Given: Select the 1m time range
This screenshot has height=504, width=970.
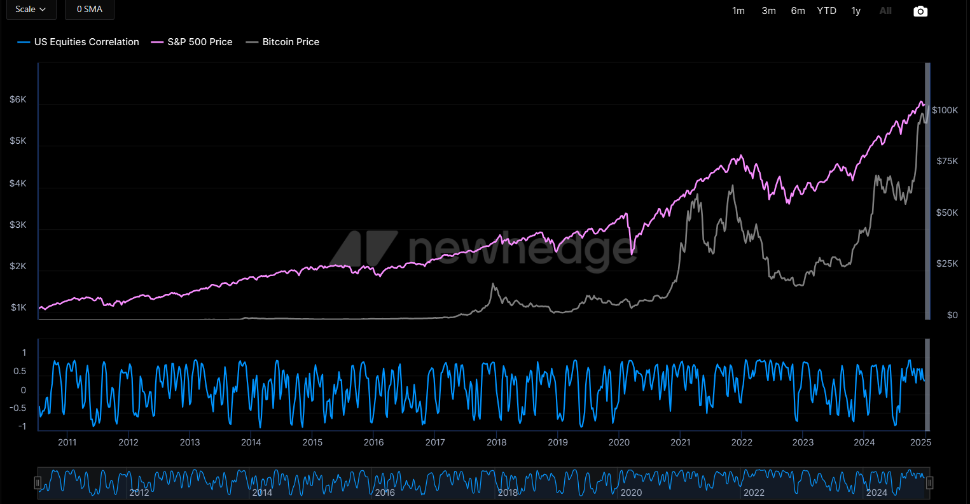Looking at the screenshot, I should [x=738, y=11].
